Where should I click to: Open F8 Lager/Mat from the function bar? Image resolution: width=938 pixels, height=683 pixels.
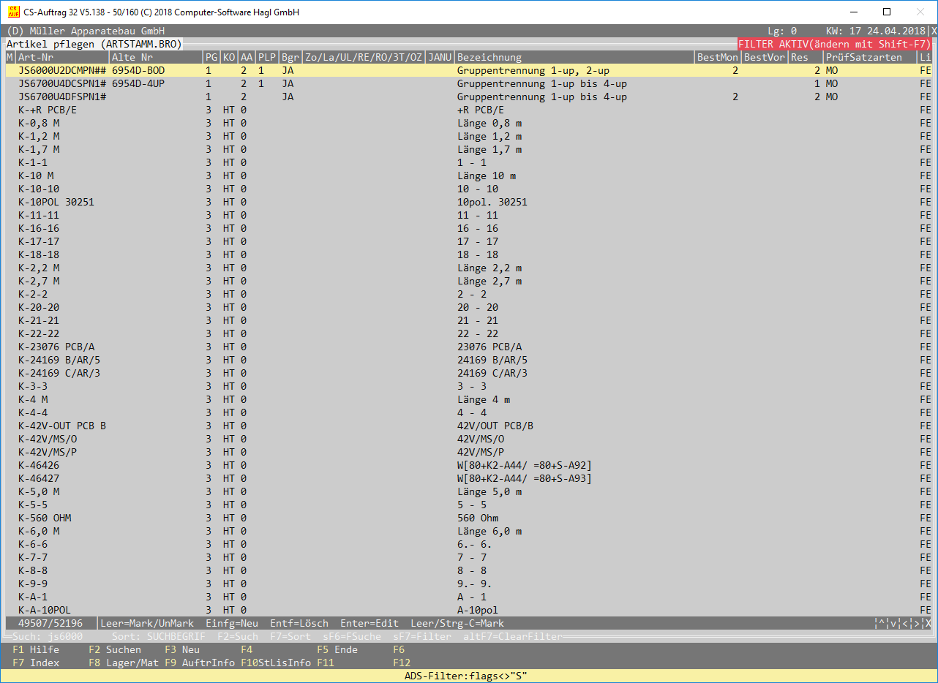(123, 663)
